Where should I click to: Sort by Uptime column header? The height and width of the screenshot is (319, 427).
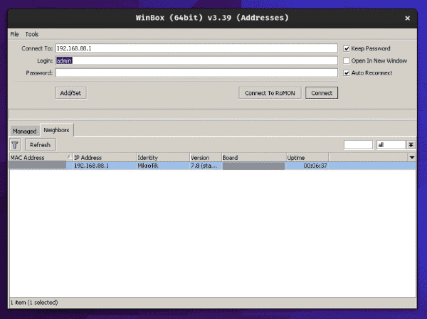(x=307, y=158)
